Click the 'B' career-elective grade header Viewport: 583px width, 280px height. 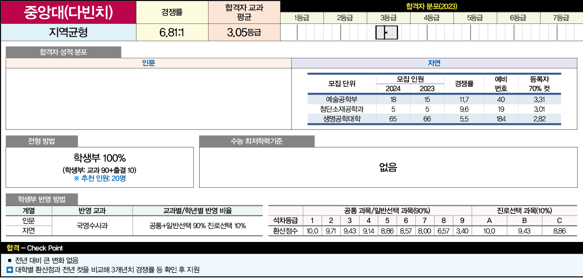point(524,221)
